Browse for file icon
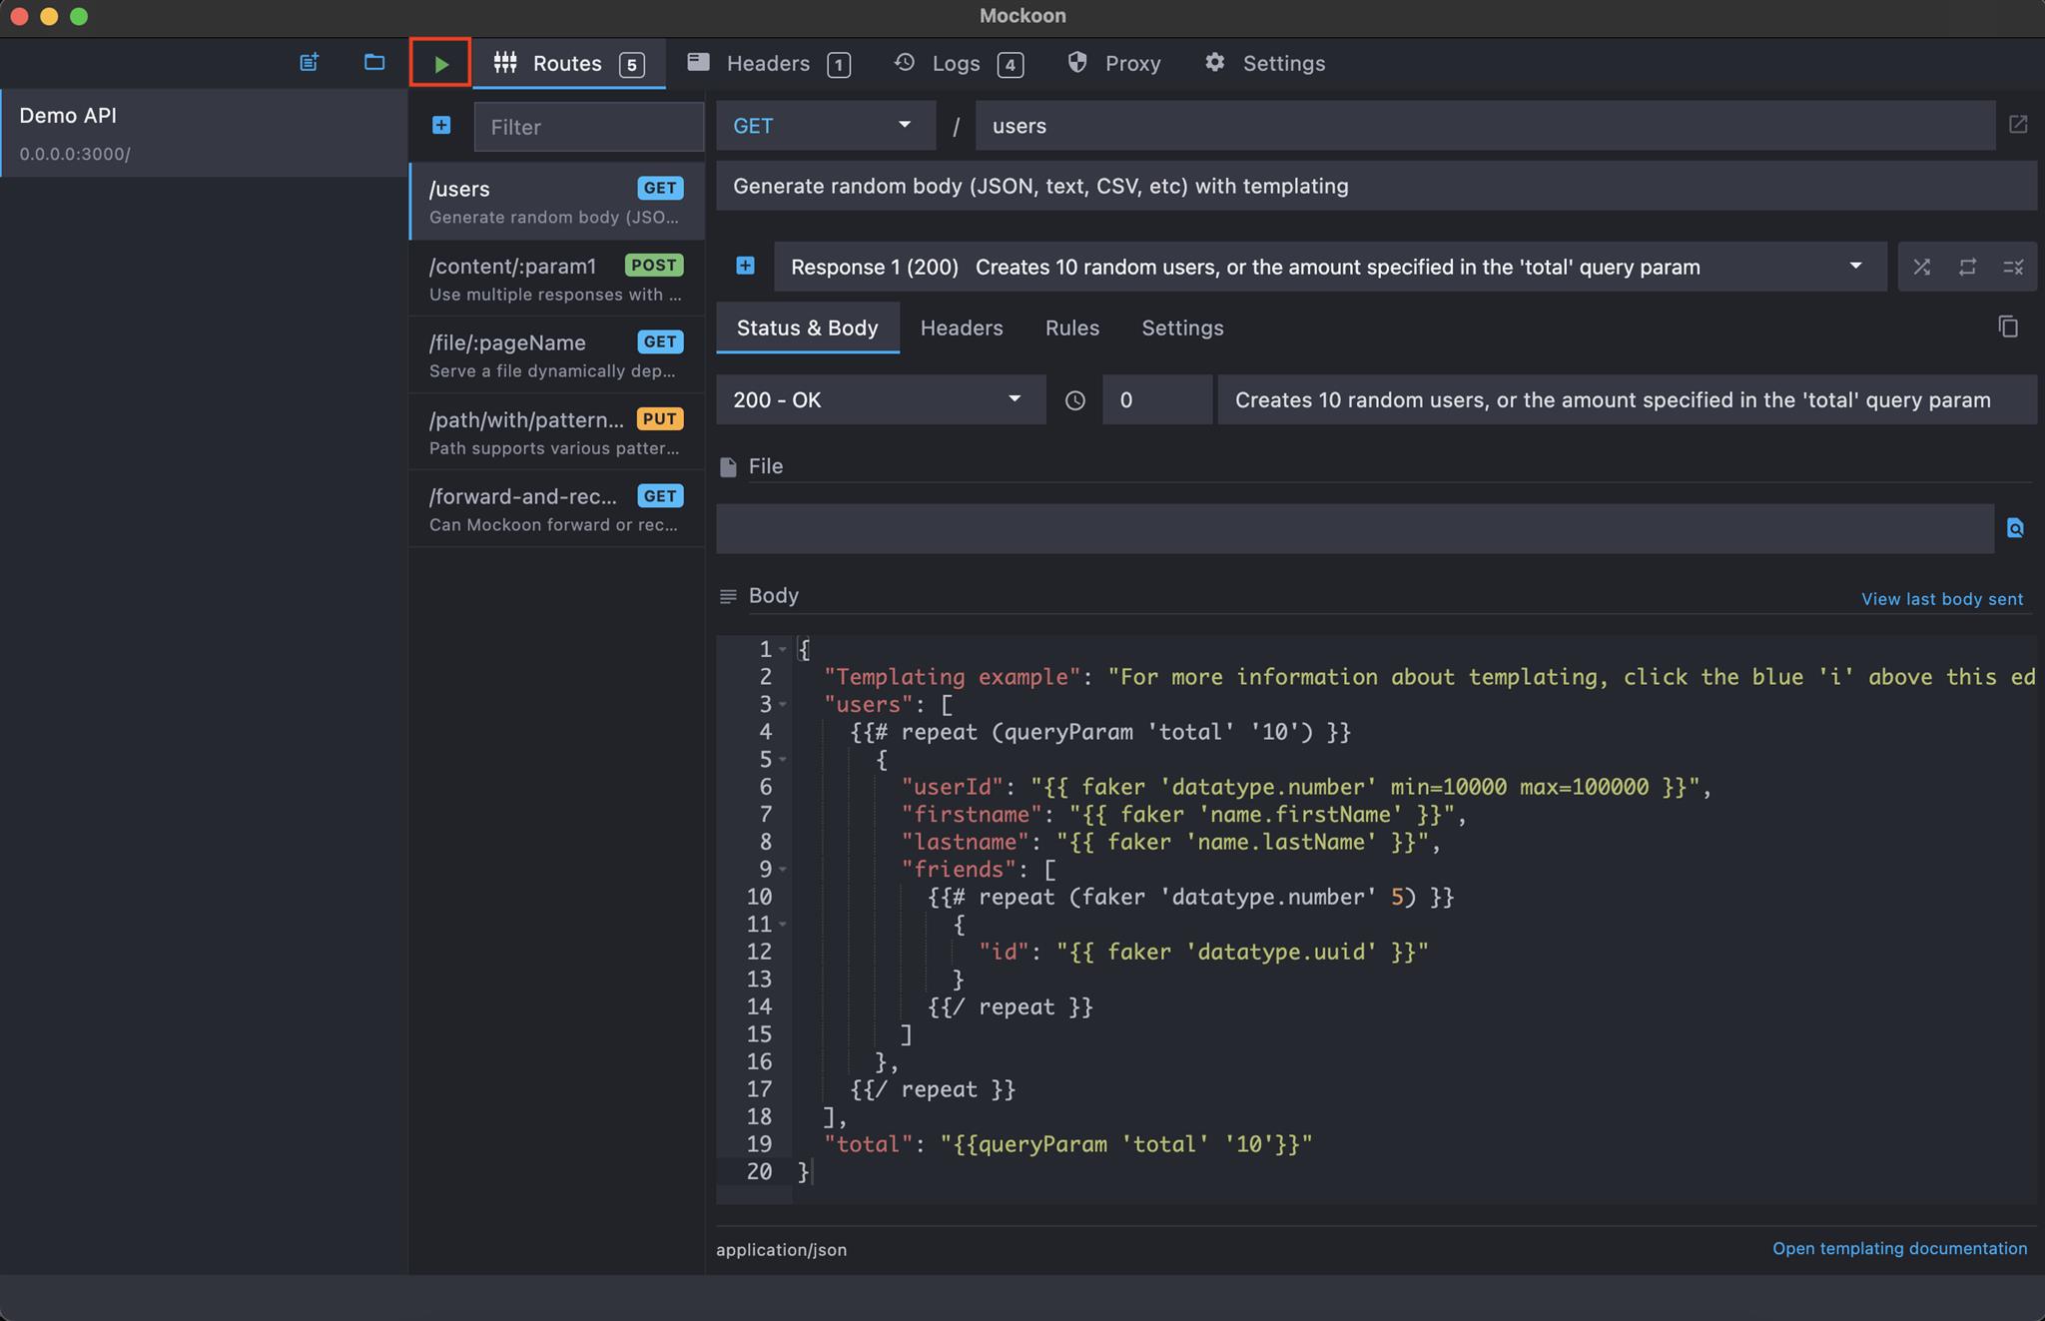 tap(2015, 528)
